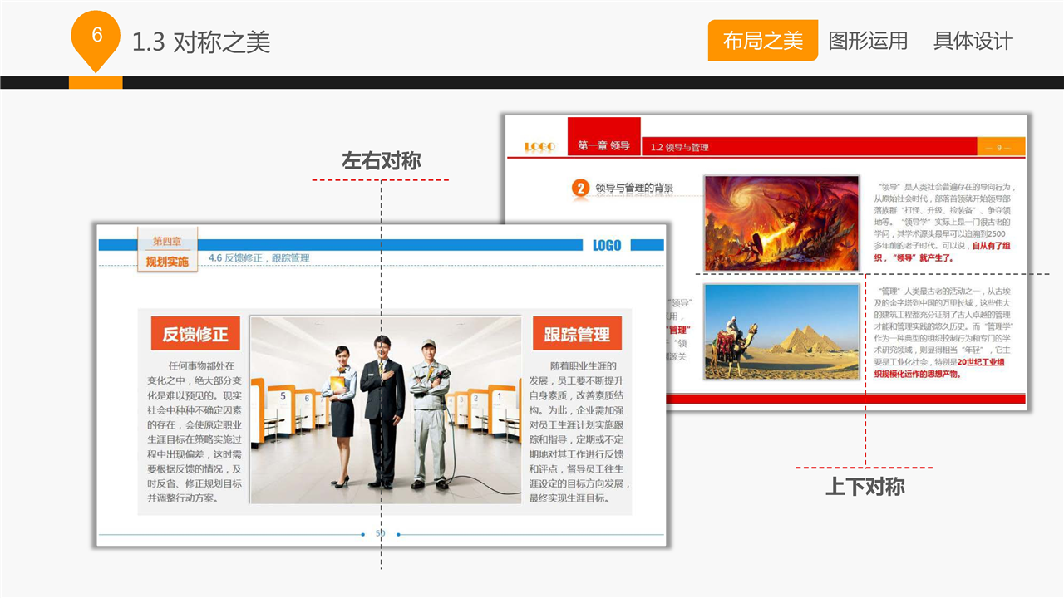This screenshot has width=1064, height=598.
Task: Click the 1.2 领导与管理 red header bar
Action: [810, 147]
